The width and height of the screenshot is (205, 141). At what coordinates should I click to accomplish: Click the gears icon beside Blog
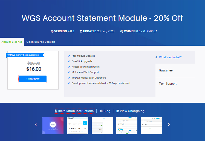pos(101,111)
